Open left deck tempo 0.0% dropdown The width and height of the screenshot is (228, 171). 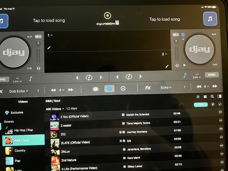17,81
